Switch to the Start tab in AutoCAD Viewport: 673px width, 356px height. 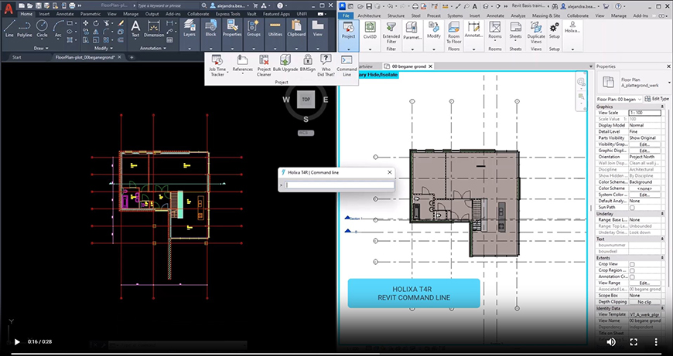pos(17,57)
